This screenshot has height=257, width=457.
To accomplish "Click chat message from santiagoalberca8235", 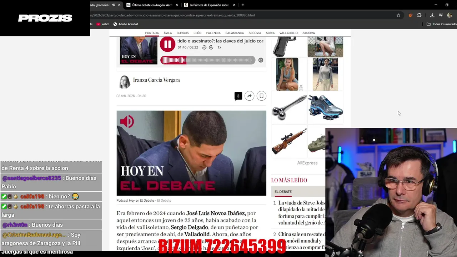I will (51, 182).
